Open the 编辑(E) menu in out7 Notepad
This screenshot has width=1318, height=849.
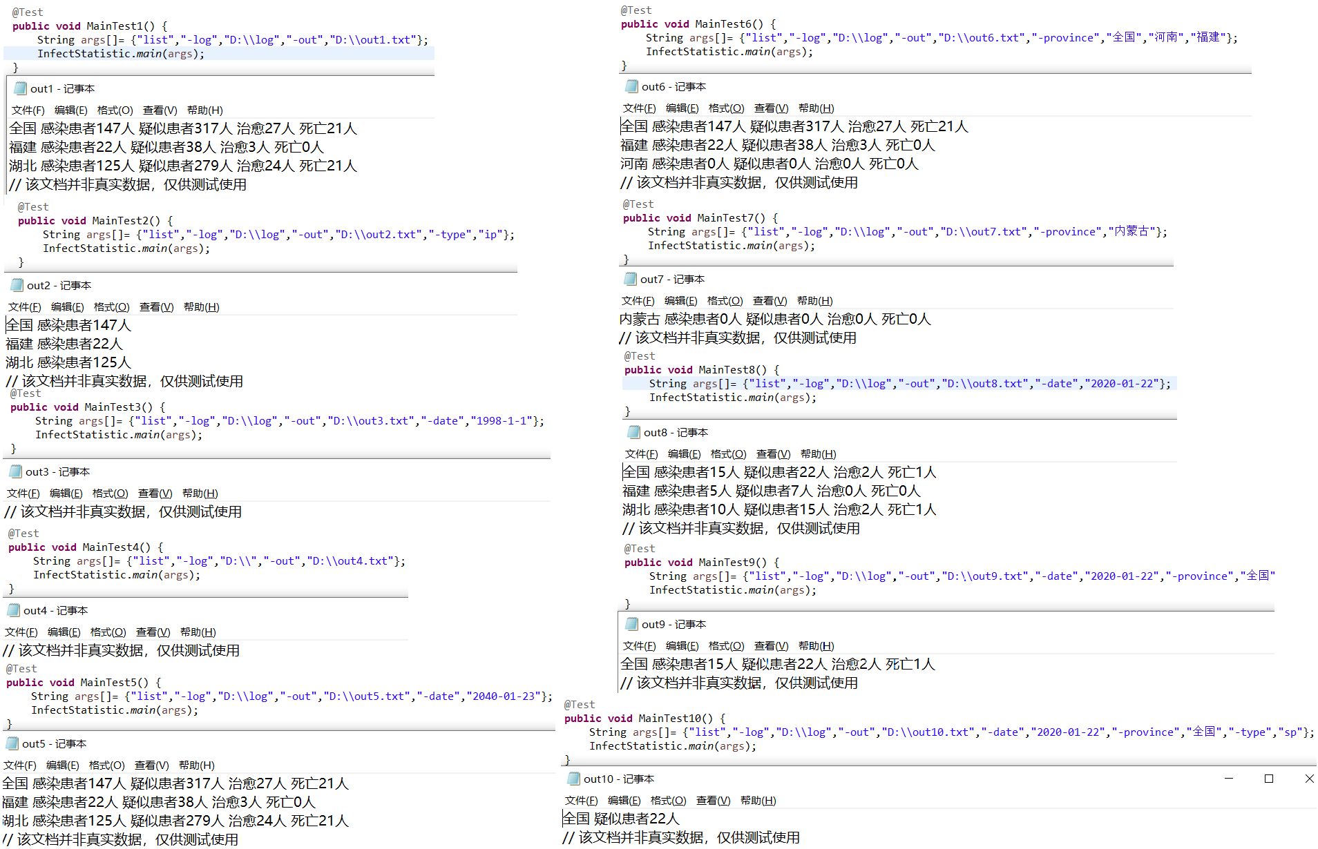pos(681,301)
